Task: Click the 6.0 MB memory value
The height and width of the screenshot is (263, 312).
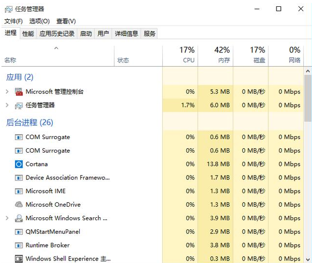Action: [x=220, y=105]
